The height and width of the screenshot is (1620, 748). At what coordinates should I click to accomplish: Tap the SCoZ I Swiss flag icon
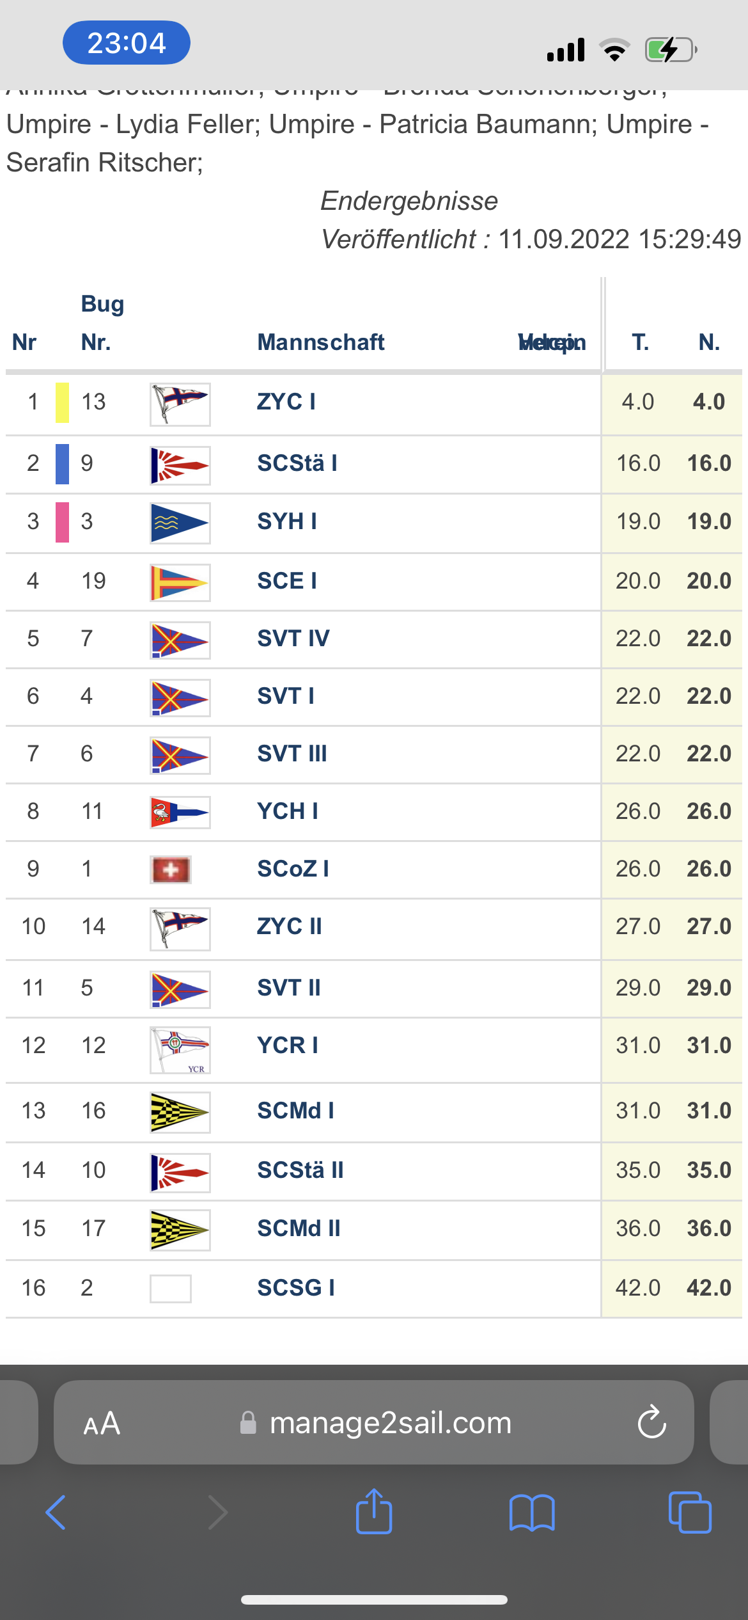171,870
